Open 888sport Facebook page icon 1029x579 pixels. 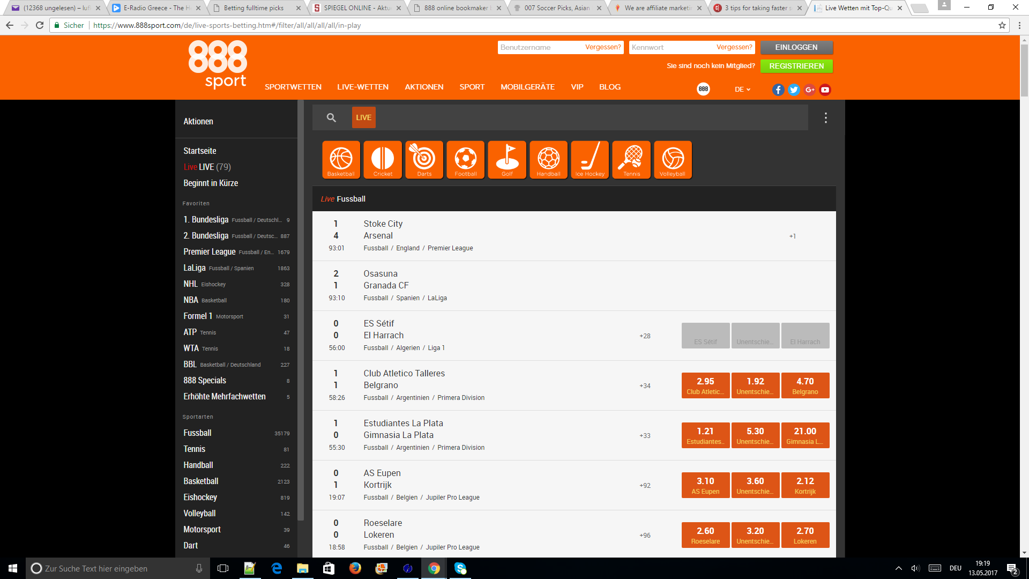pos(778,90)
